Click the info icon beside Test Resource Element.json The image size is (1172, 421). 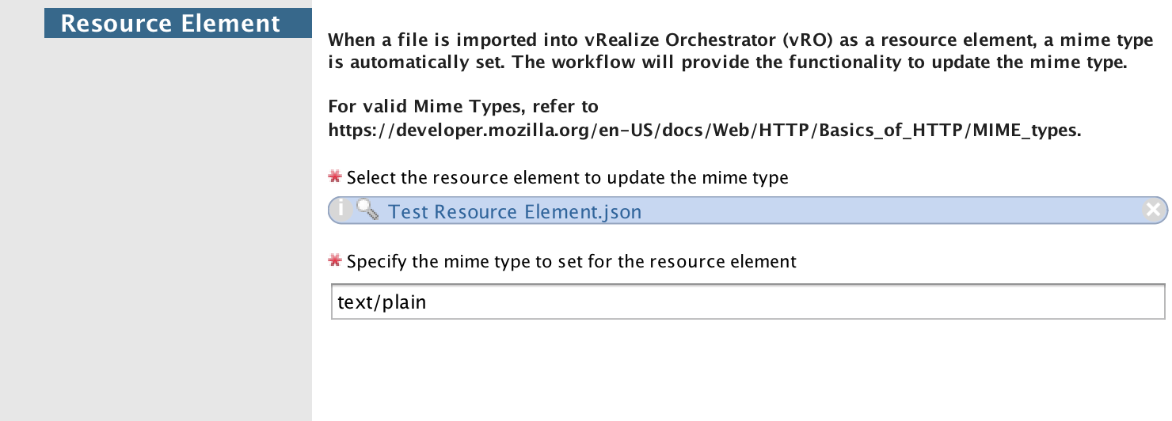(x=341, y=210)
